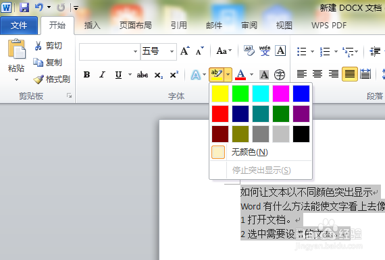Switch to the 审阅 (Review) tab
Screen dimensions: 385x260
tap(249, 26)
